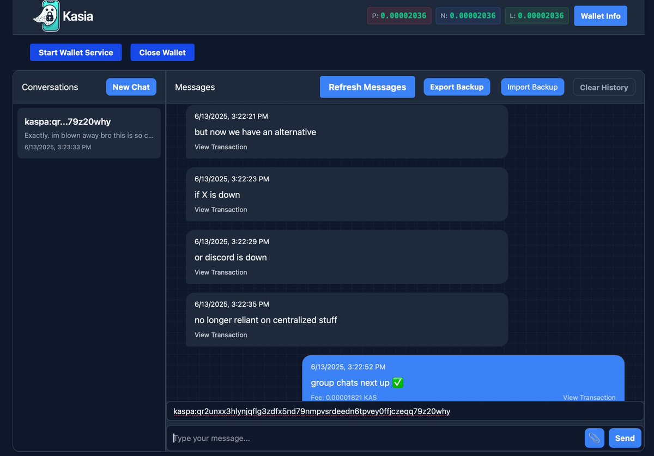Click Refresh Messages

pos(367,87)
